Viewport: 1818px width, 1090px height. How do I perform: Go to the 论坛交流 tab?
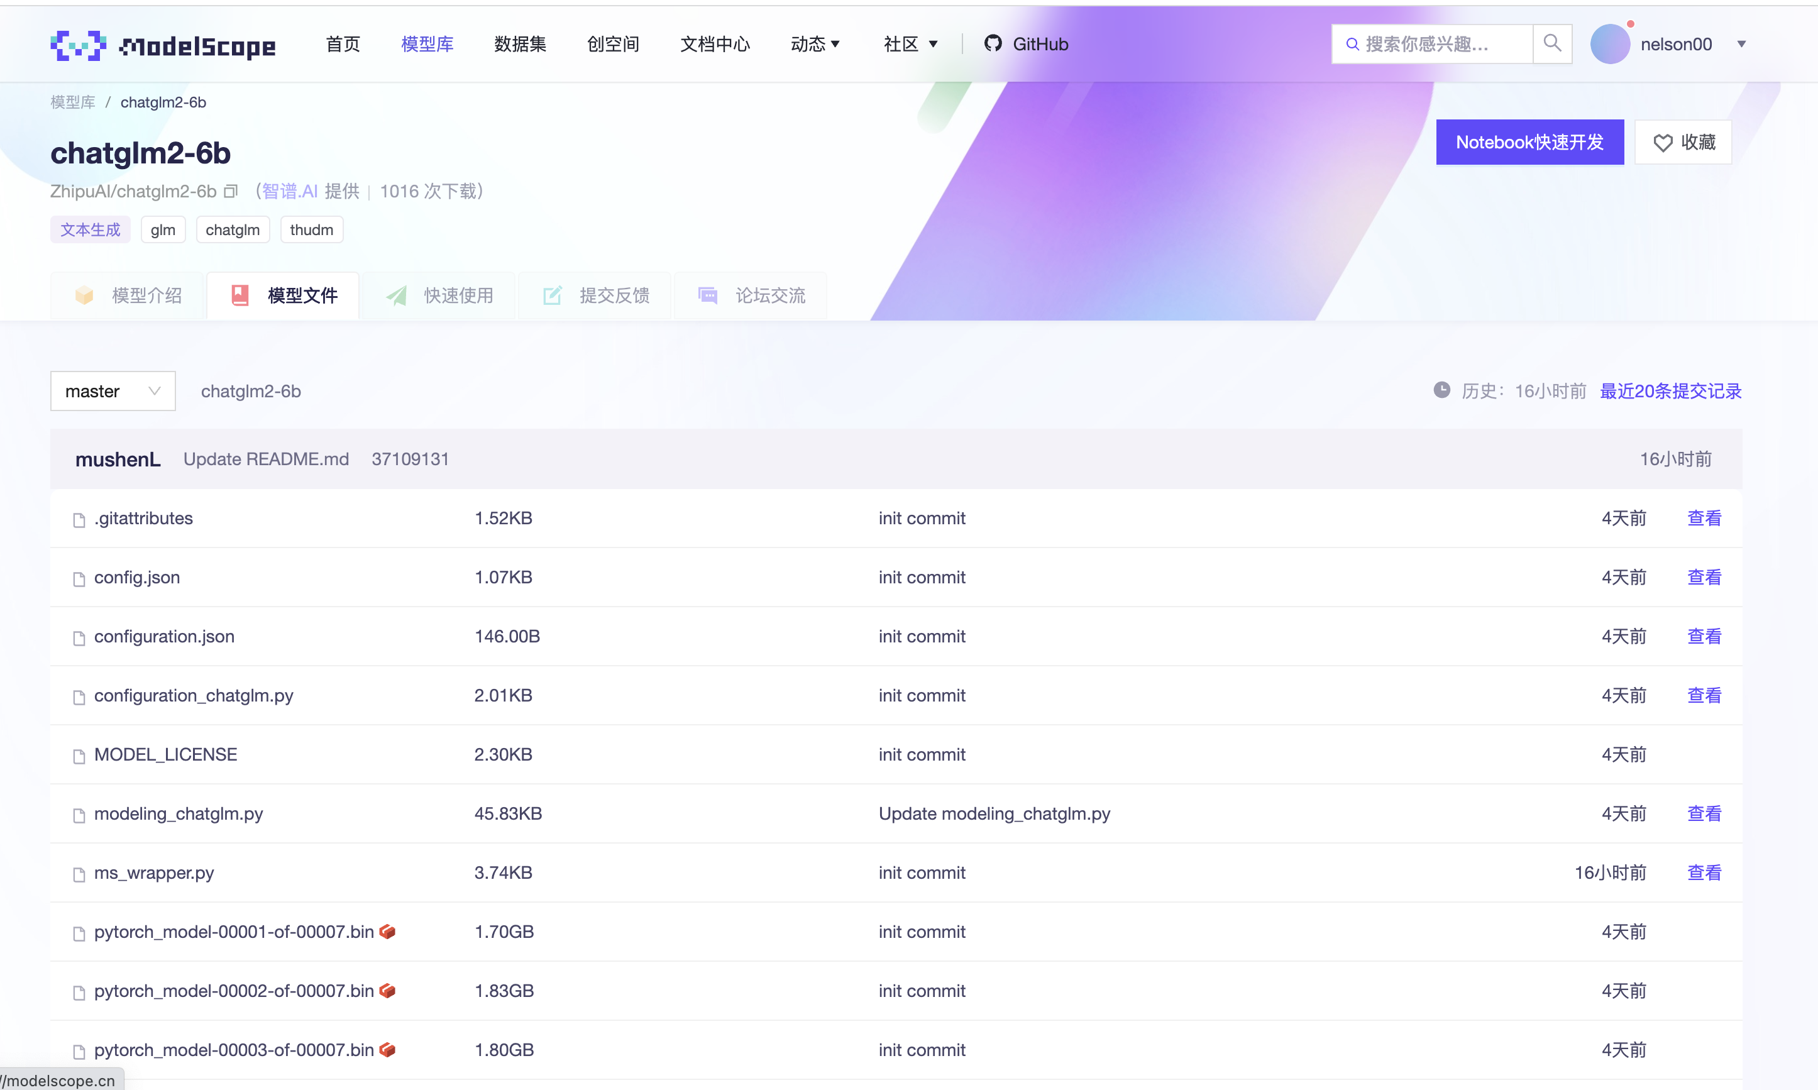(x=751, y=295)
